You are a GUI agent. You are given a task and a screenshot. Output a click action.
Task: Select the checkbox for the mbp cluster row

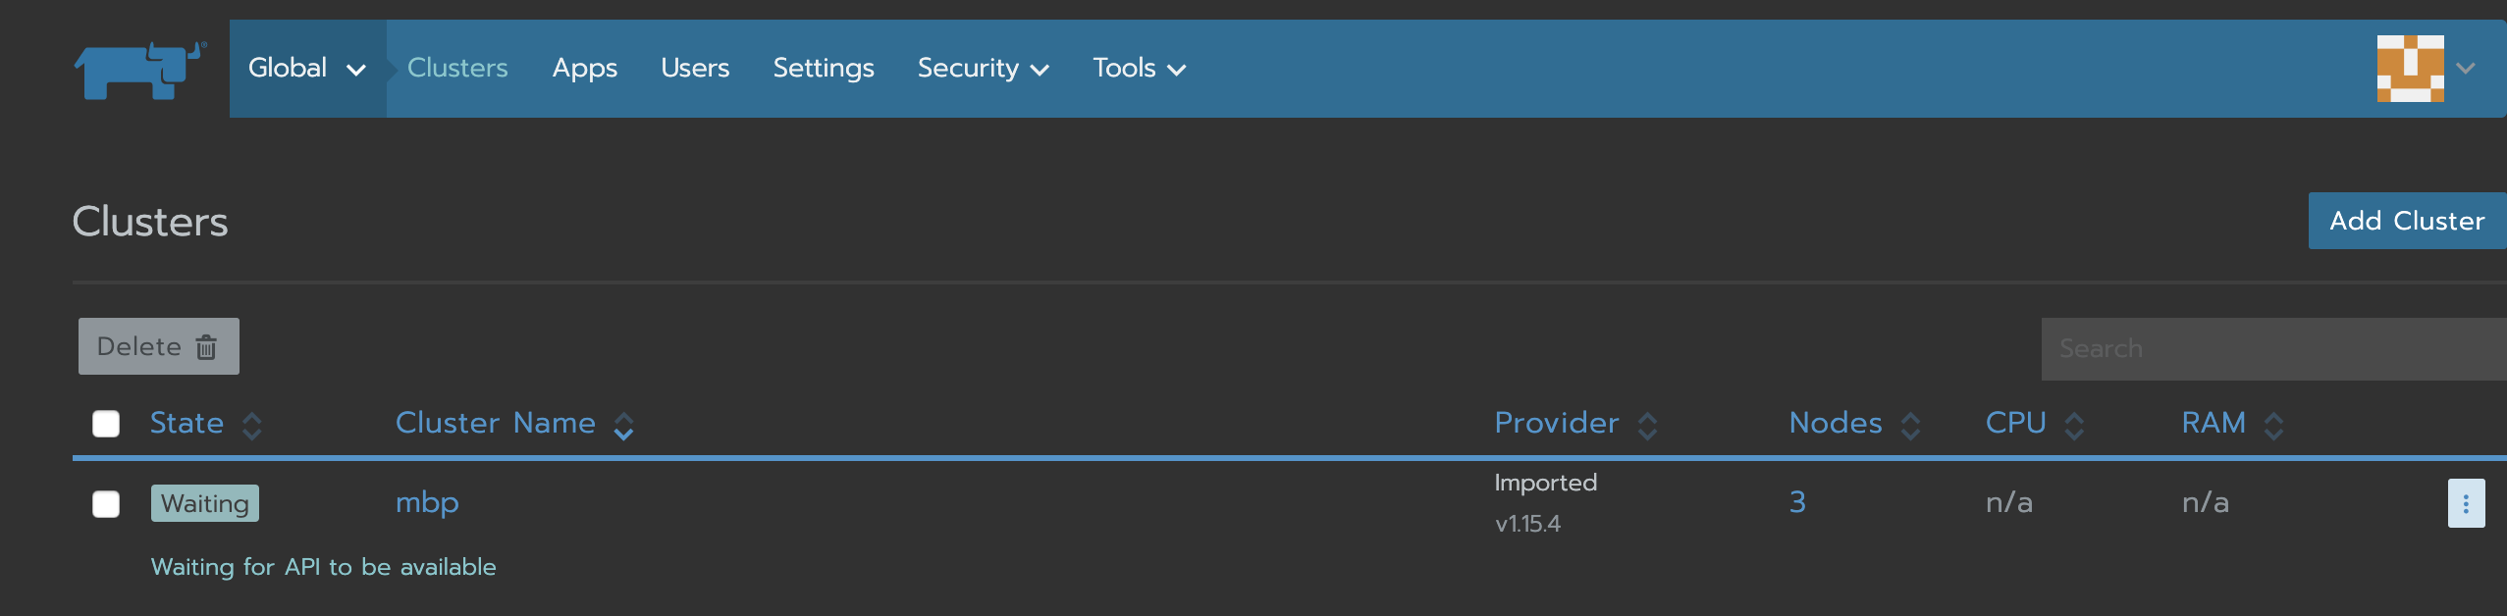tap(106, 502)
